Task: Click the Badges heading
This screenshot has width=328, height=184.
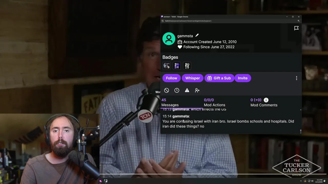Action: [x=170, y=57]
